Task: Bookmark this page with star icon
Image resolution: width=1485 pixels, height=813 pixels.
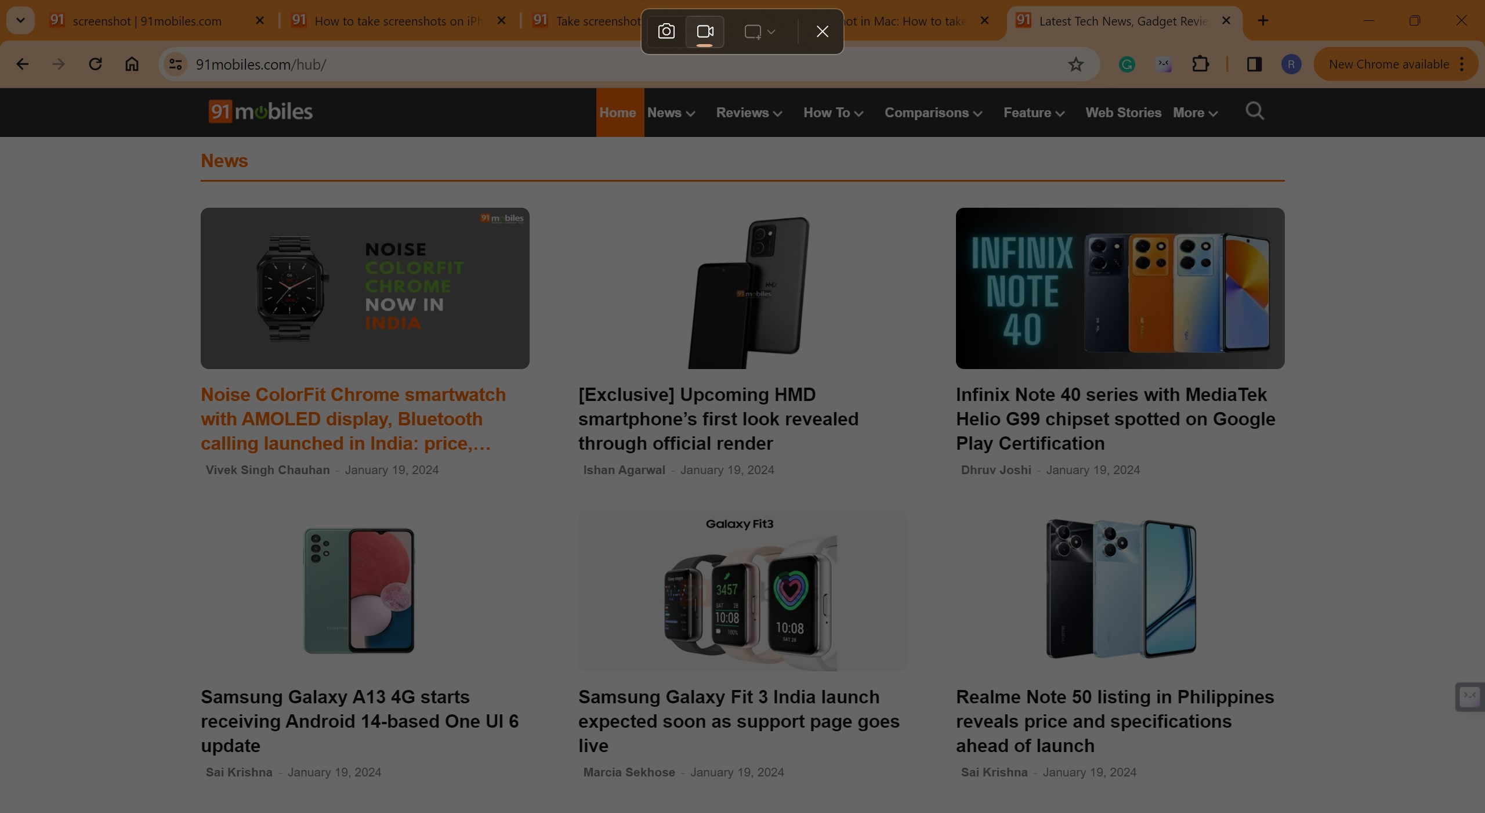Action: (1075, 64)
